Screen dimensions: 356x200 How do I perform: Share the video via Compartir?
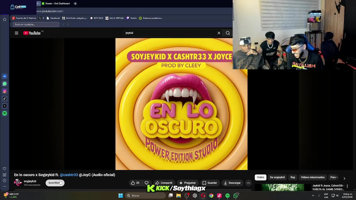(x=164, y=183)
